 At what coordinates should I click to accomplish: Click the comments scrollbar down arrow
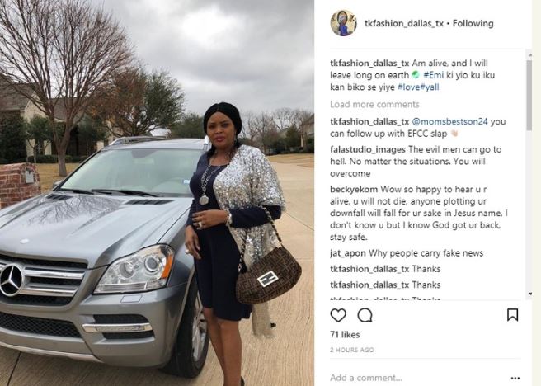click(529, 294)
